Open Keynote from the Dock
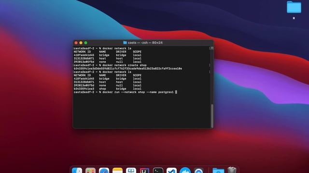Image resolution: width=309 pixels, height=173 pixels. pyautogui.click(x=131, y=170)
